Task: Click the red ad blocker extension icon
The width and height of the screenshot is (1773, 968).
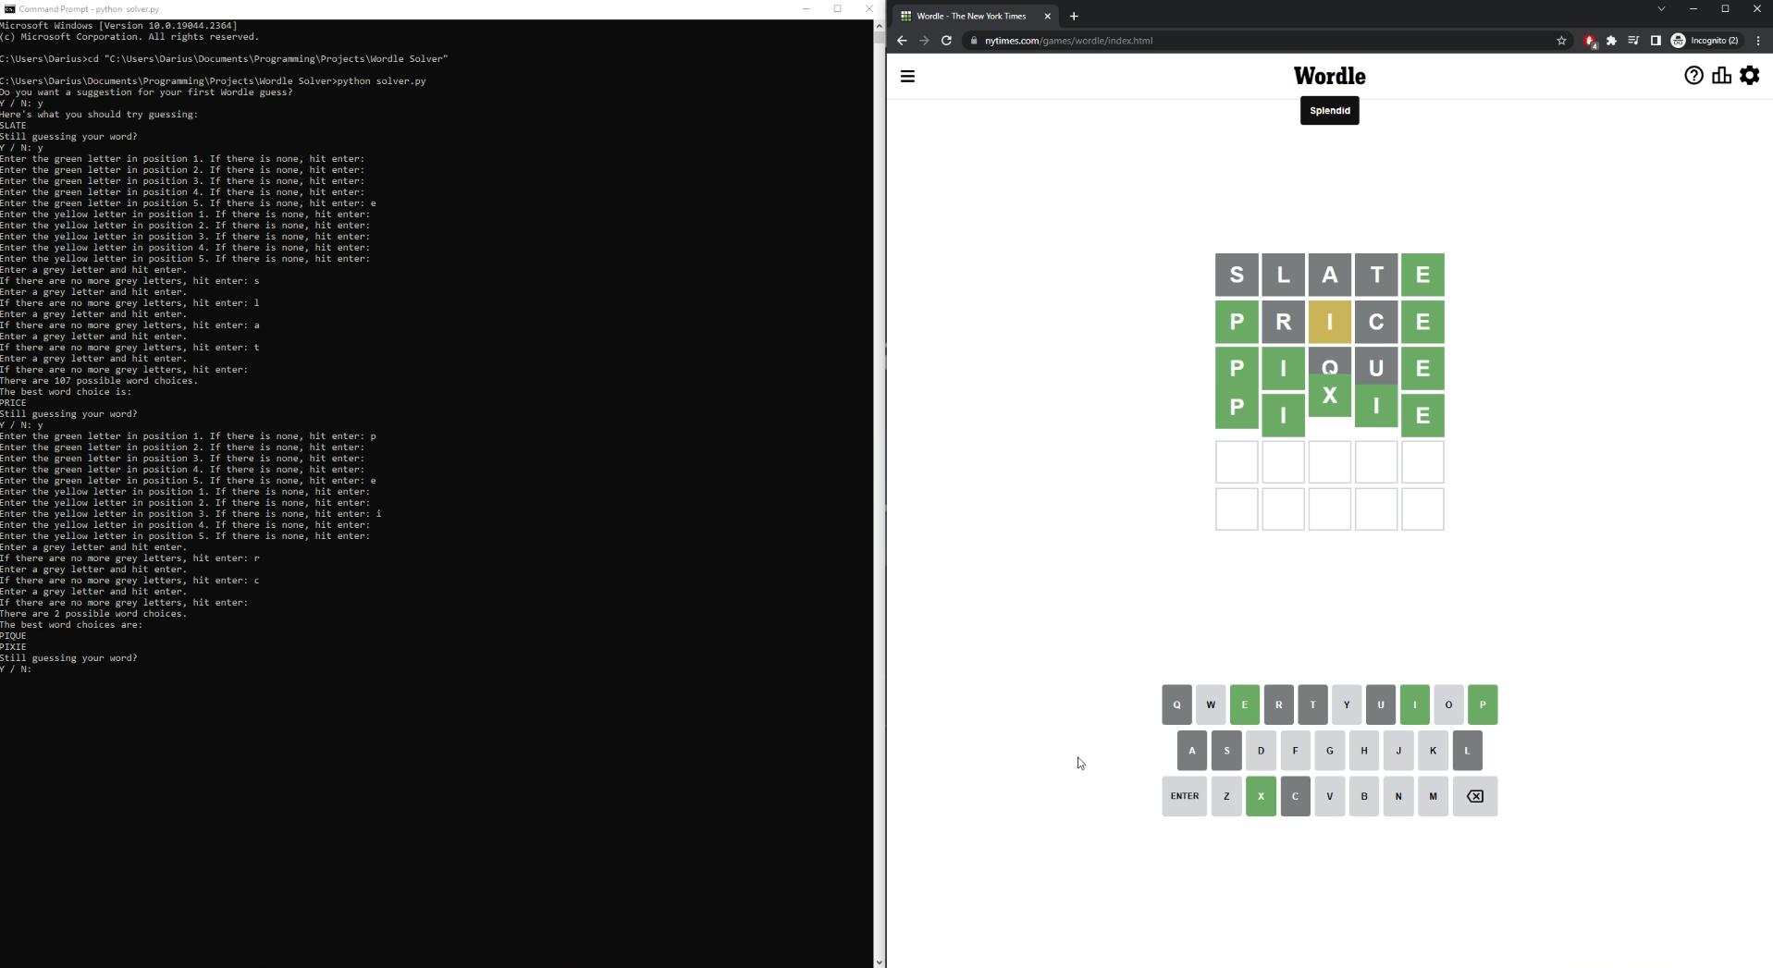Action: 1590,41
